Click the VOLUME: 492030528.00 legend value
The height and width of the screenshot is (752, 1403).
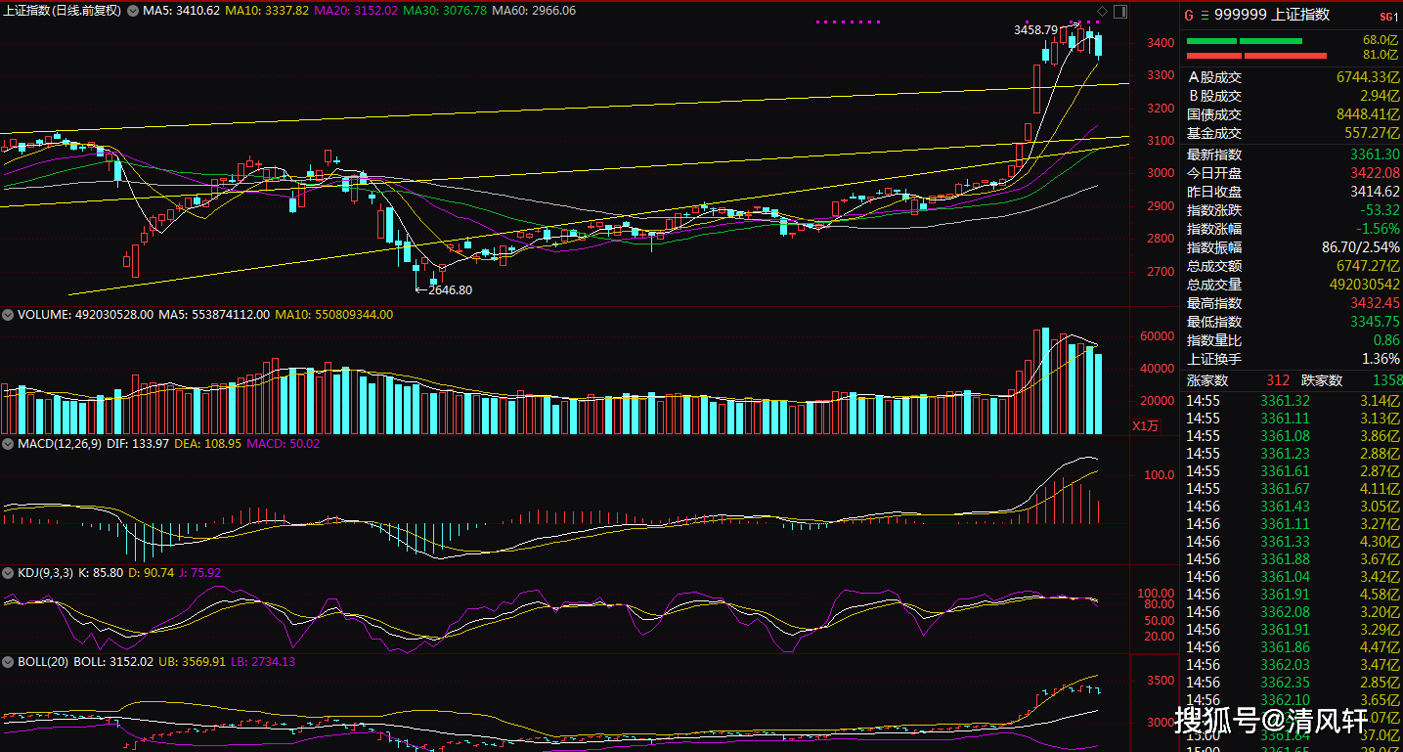pos(87,315)
